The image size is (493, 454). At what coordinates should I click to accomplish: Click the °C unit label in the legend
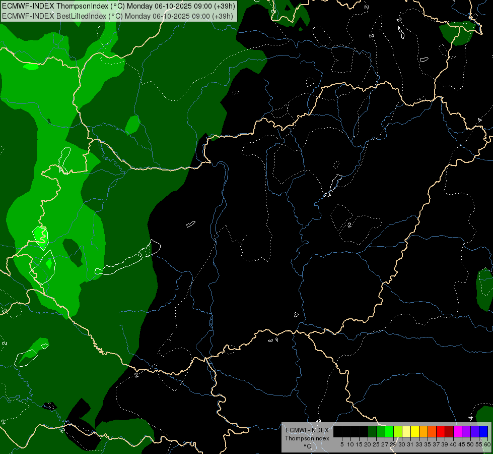pos(308,446)
